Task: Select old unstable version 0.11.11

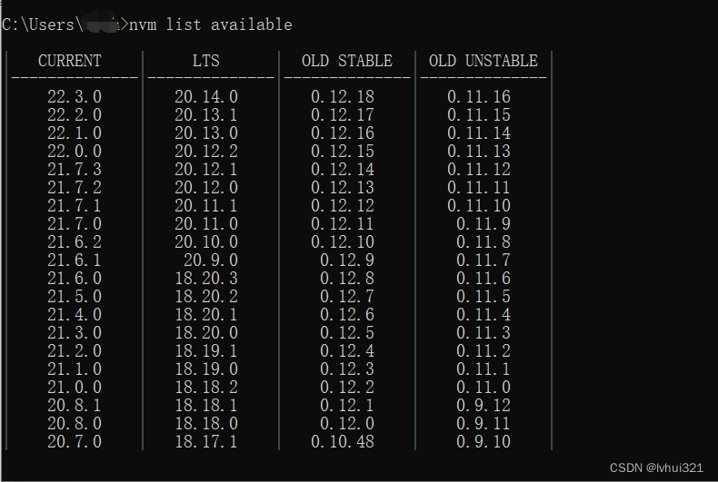Action: coord(479,188)
